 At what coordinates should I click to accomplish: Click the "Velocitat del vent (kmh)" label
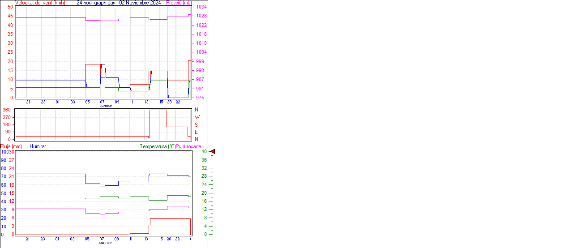tap(40, 3)
